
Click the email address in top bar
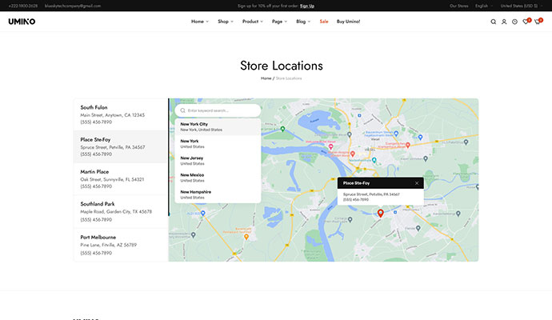tap(73, 6)
